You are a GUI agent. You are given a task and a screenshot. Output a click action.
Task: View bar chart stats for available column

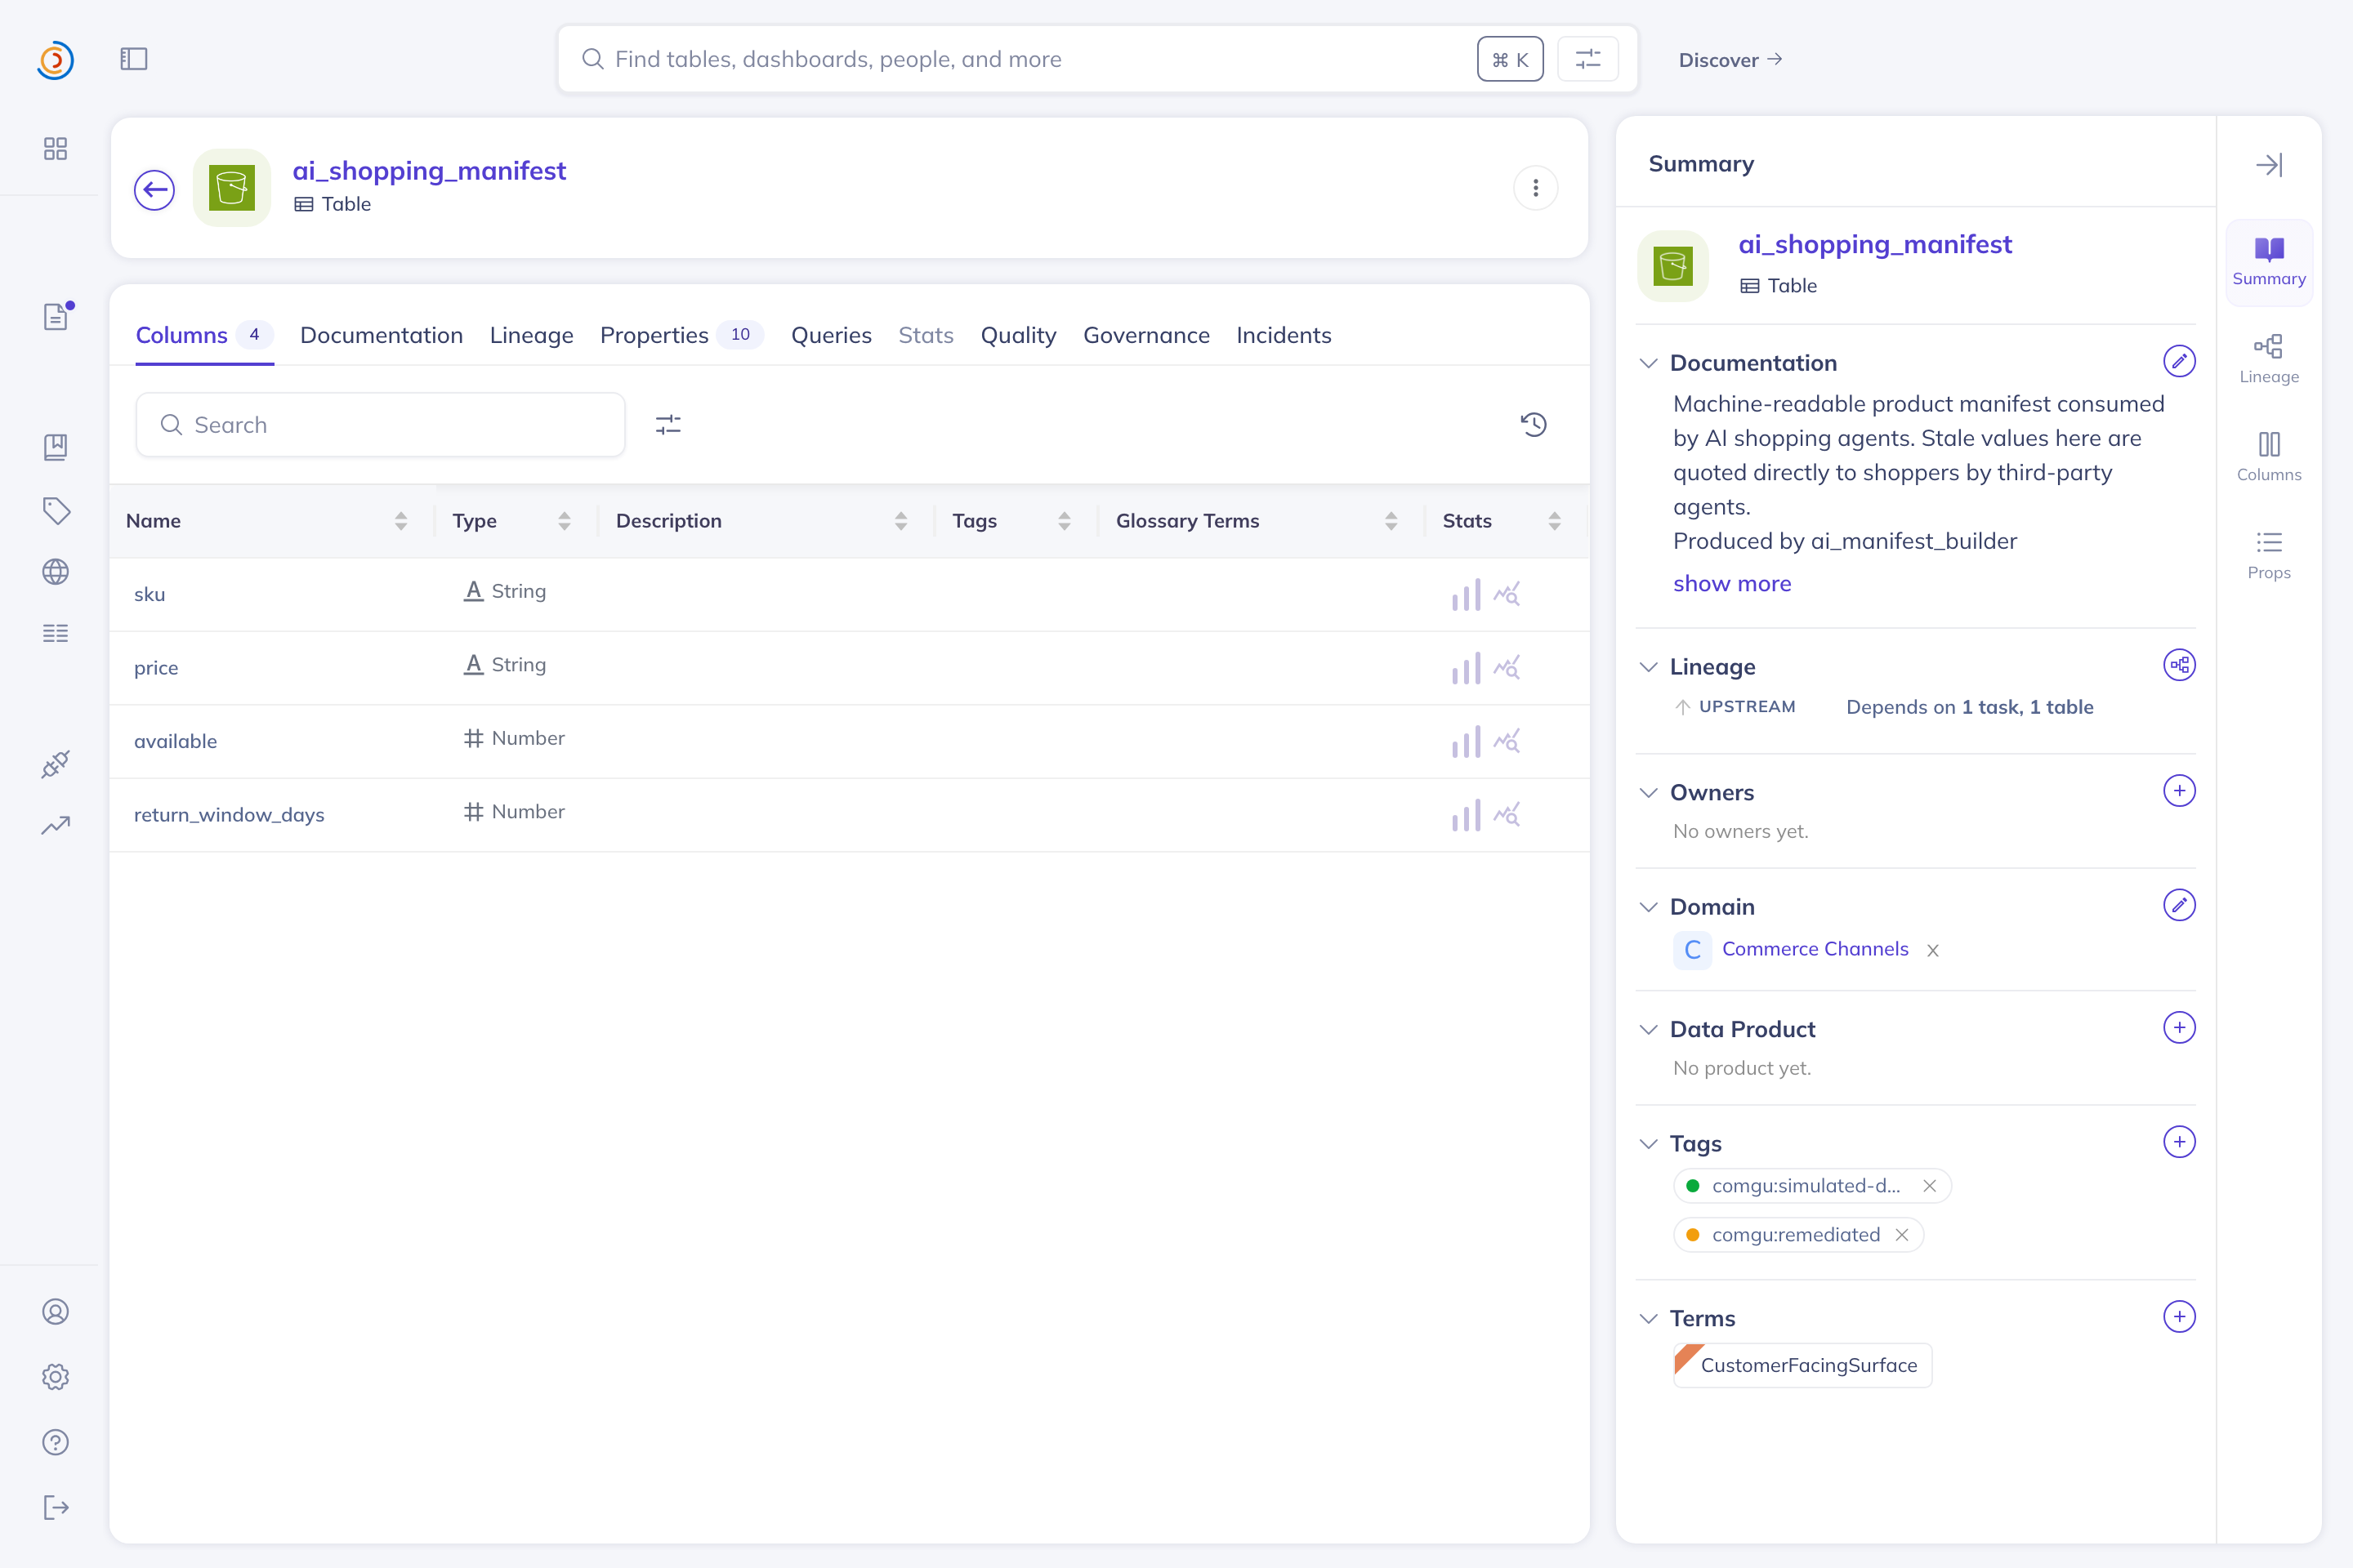click(1466, 741)
